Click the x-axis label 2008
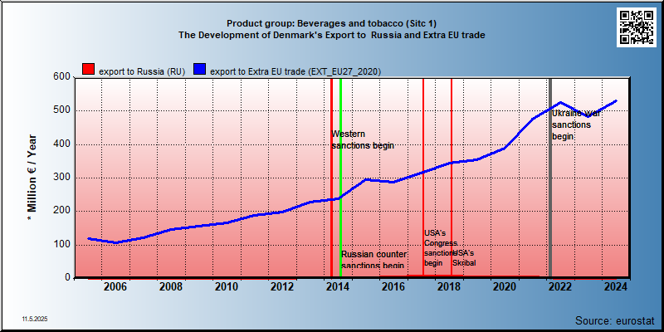 (171, 286)
